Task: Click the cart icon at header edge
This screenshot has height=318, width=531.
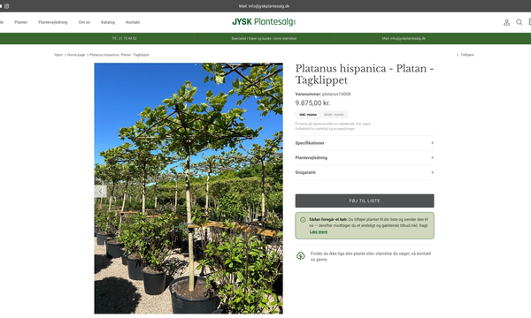Action: click(x=529, y=22)
